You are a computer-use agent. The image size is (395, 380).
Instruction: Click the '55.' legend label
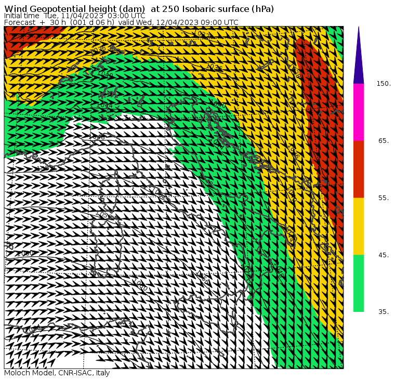[x=384, y=198]
